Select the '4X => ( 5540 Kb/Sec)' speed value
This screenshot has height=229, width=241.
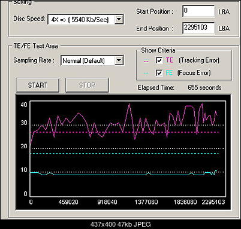[80, 20]
